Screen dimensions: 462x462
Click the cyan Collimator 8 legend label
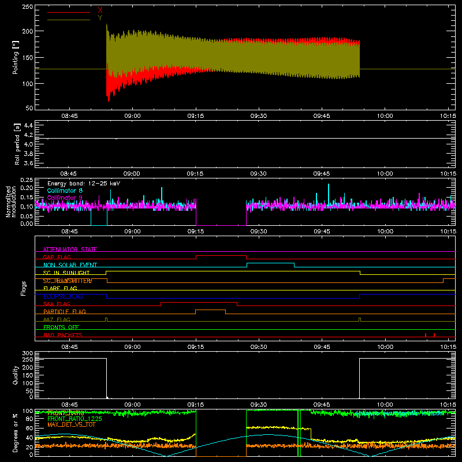click(x=65, y=191)
